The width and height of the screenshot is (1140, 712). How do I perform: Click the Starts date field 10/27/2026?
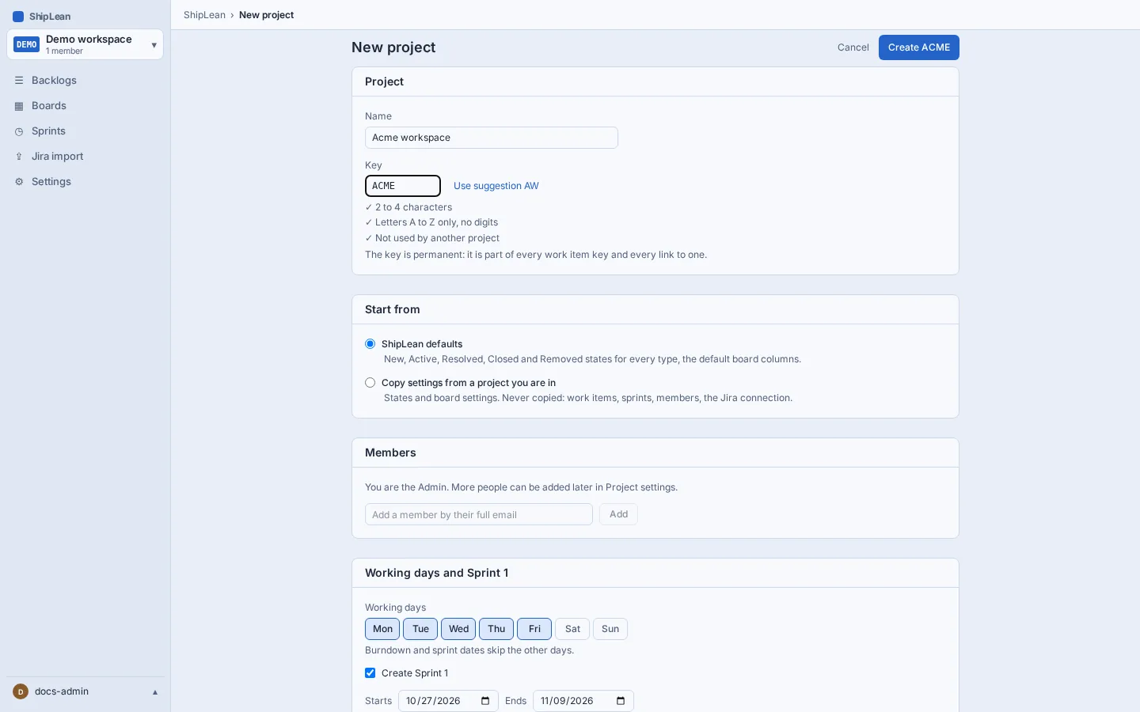coord(448,701)
